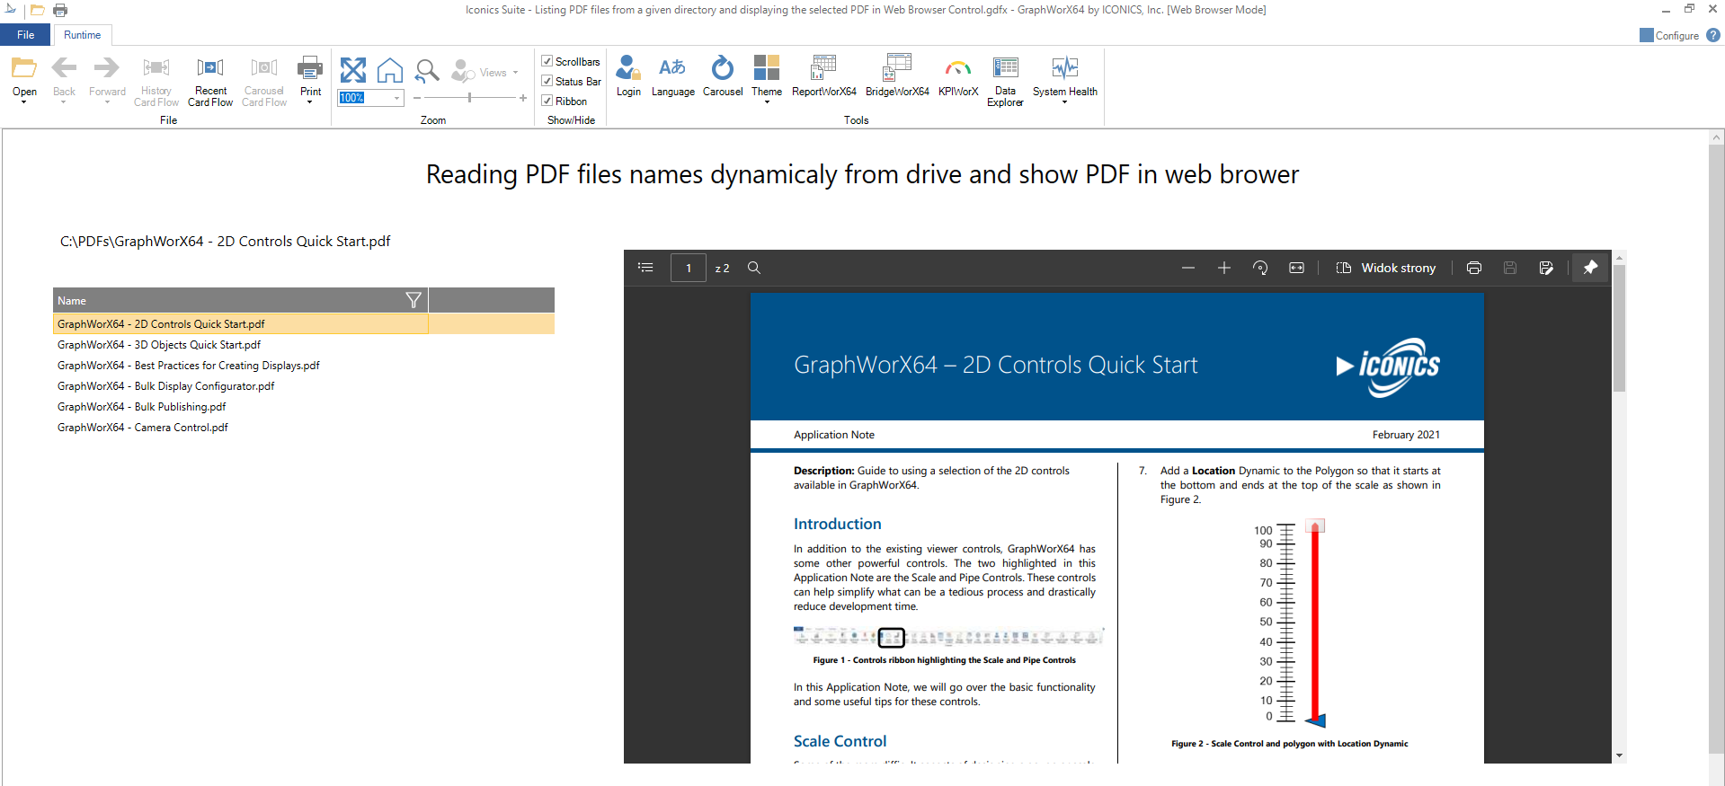Open History Card Flow
The width and height of the screenshot is (1725, 786).
coord(156,81)
